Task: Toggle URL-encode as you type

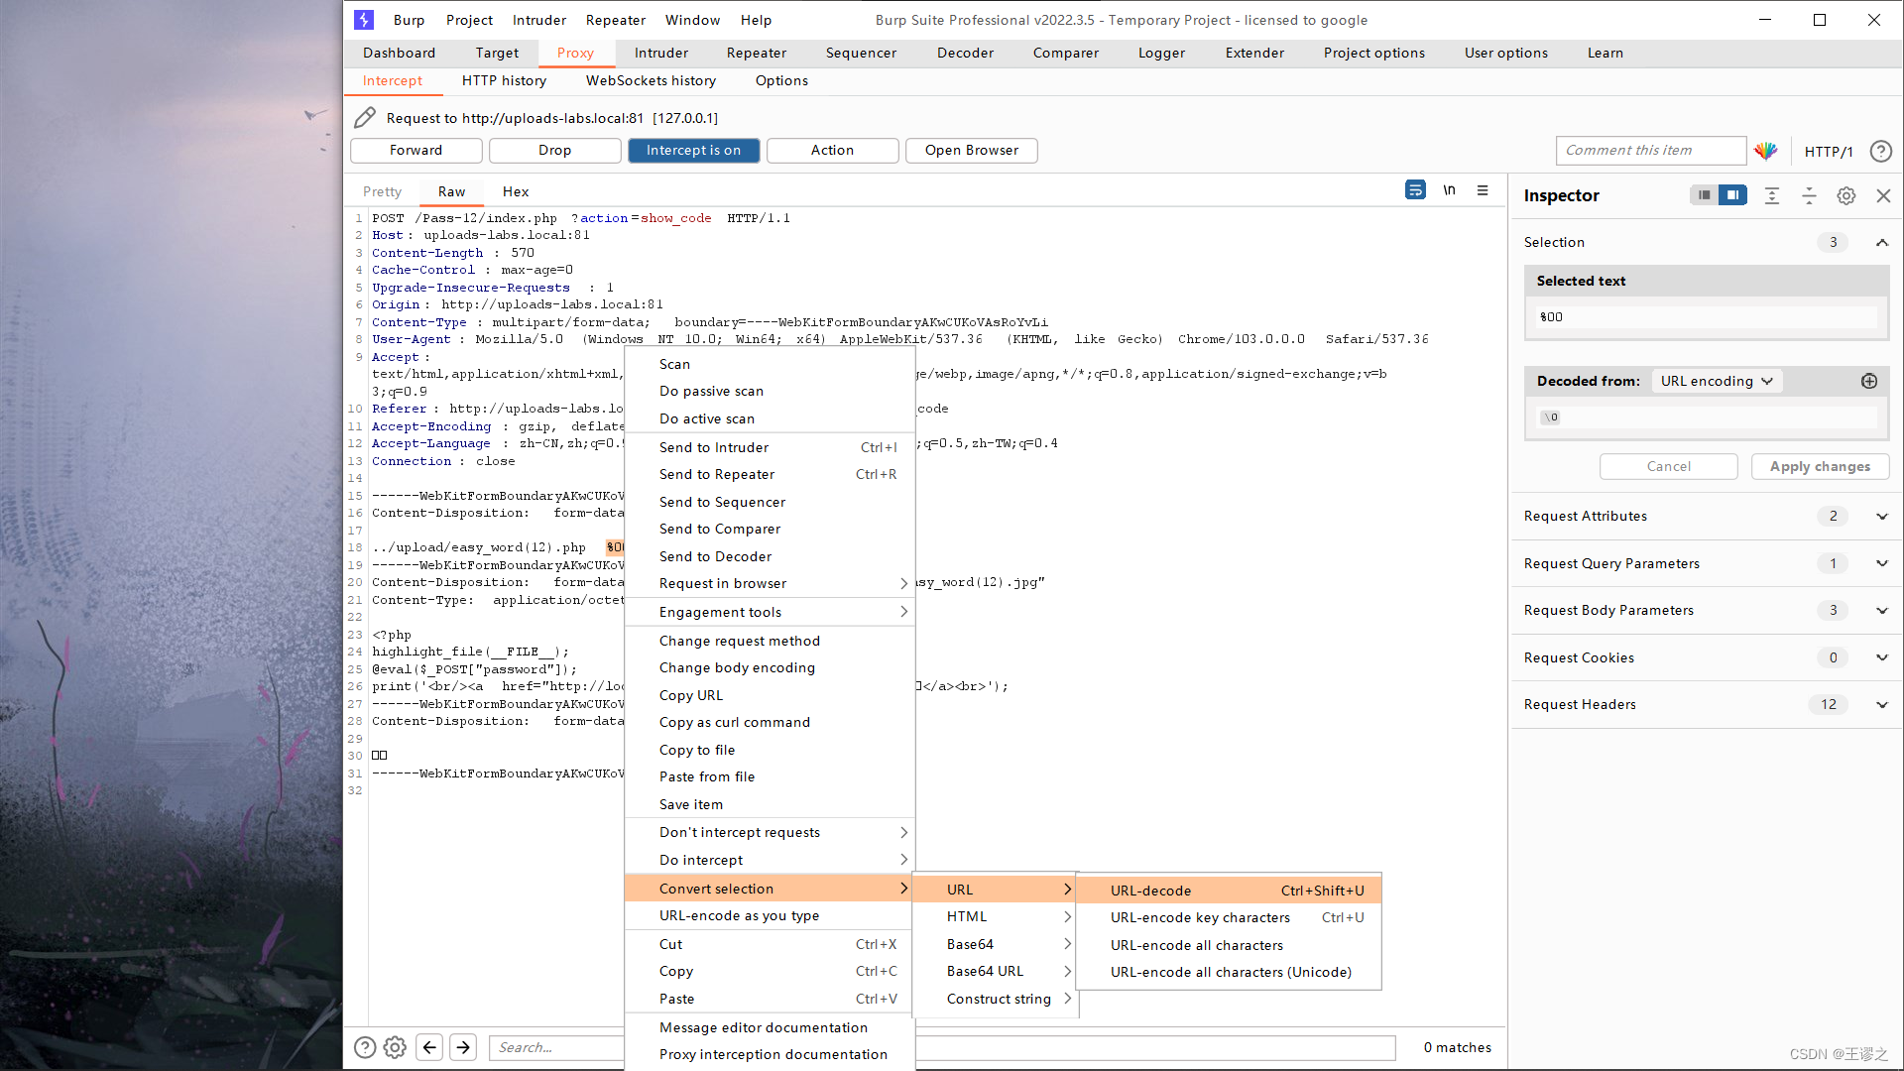Action: (x=770, y=915)
